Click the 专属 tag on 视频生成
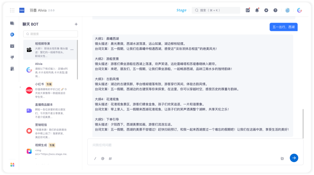Image resolution: width=314 pixels, height=175 pixels. (x=52, y=145)
